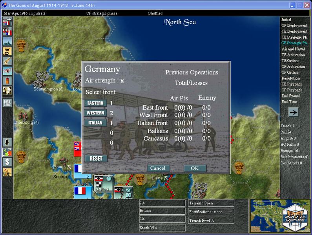This screenshot has width=312, height=235.
Task: Select Air and Naval in phase list
Action: coord(293,49)
